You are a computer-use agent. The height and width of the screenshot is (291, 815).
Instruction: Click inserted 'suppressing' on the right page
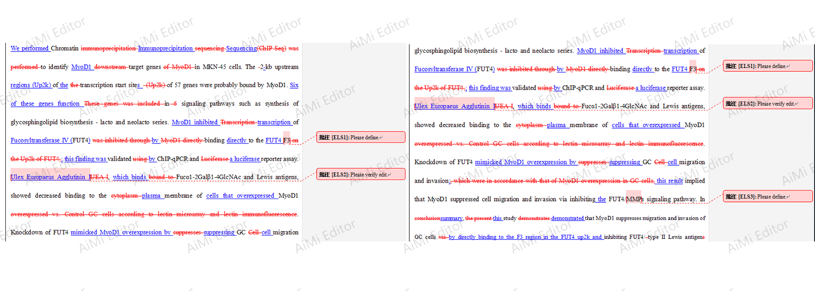tap(624, 162)
